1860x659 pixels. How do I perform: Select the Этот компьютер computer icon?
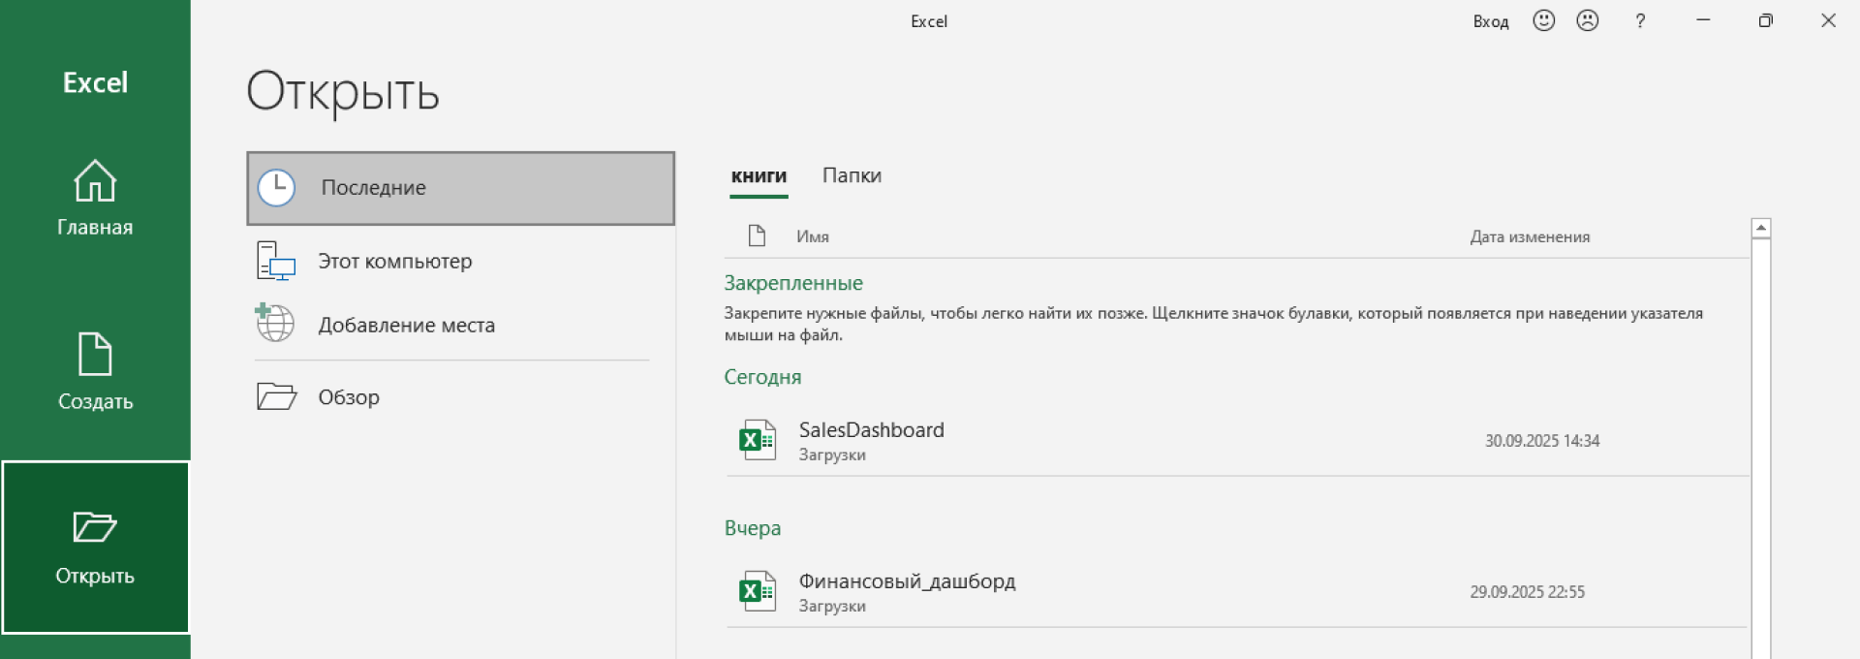(x=276, y=262)
